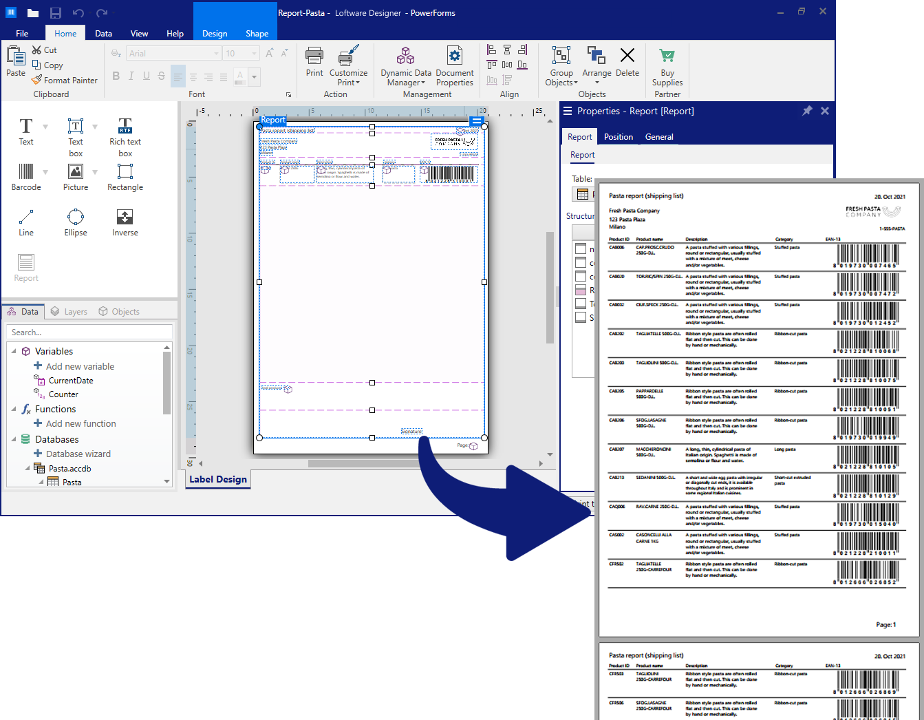
Task: Toggle Bold formatting in Font group
Action: [x=116, y=76]
